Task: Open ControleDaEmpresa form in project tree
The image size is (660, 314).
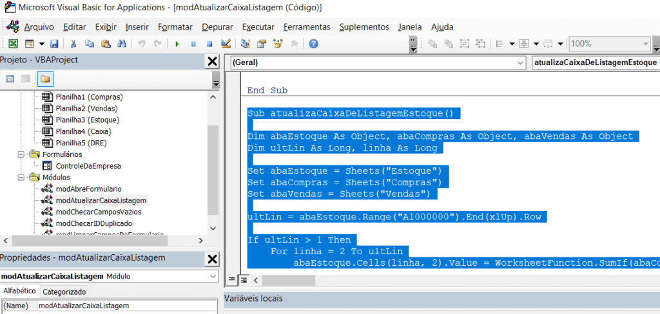Action: pyautogui.click(x=88, y=166)
